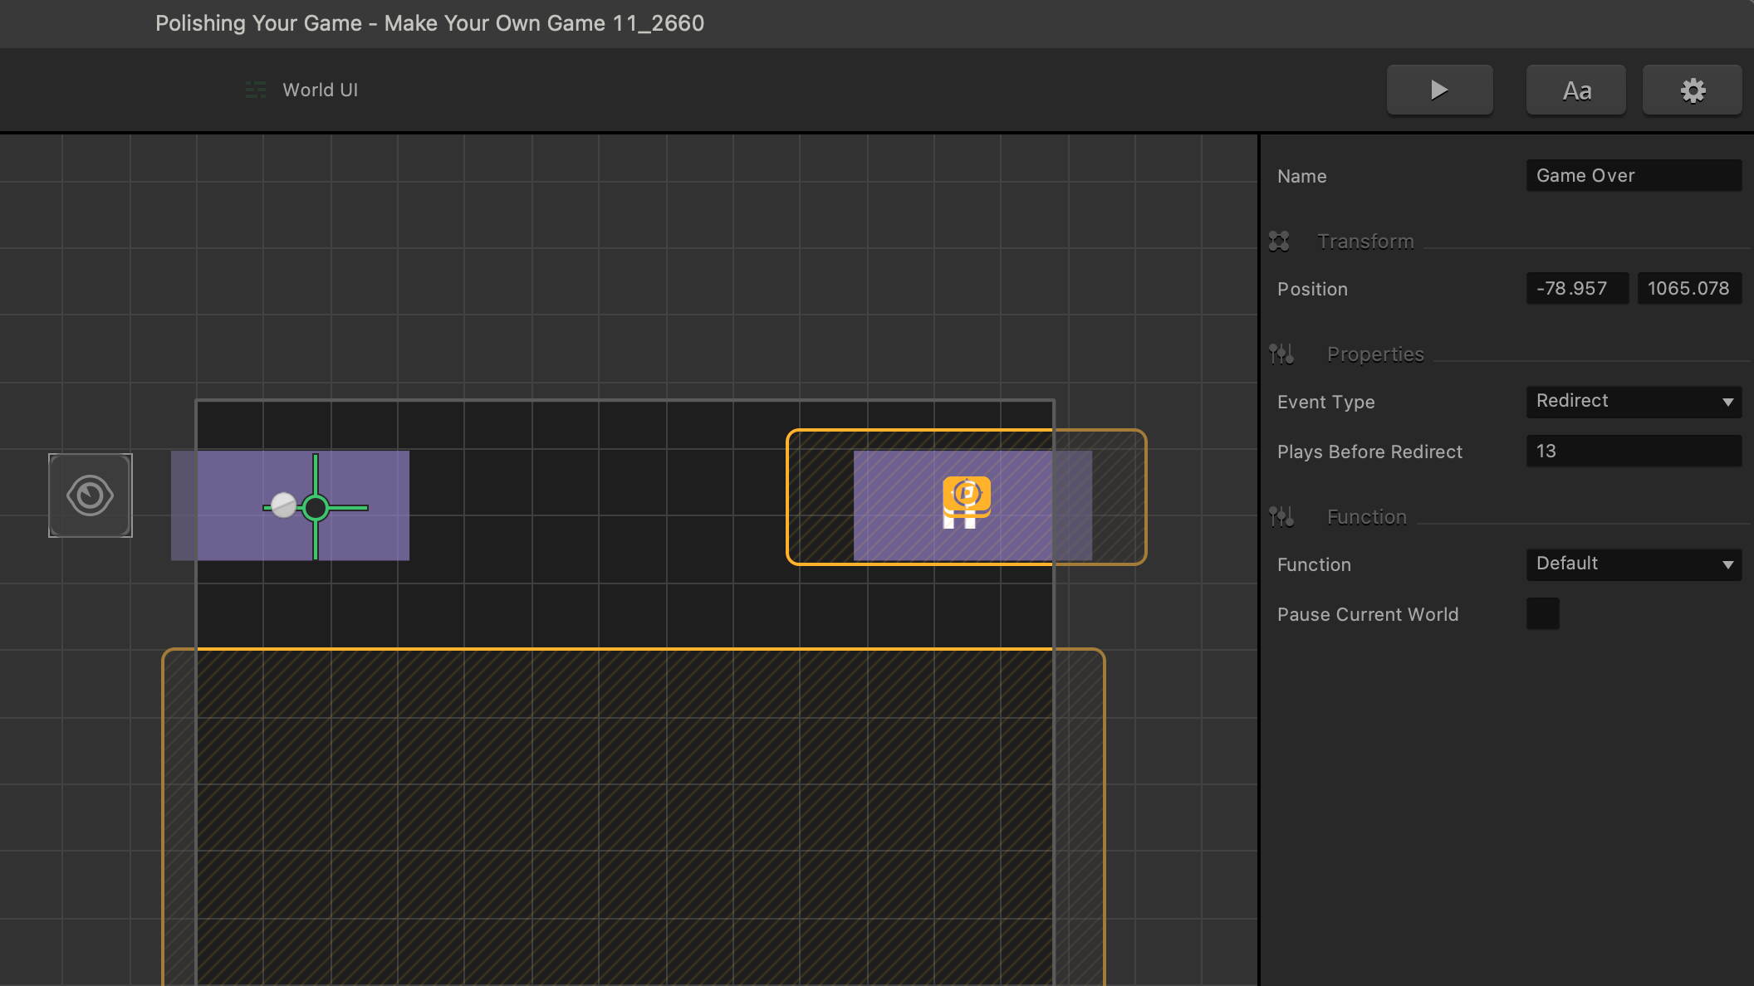
Task: Open the Aa text settings button
Action: pyautogui.click(x=1575, y=90)
